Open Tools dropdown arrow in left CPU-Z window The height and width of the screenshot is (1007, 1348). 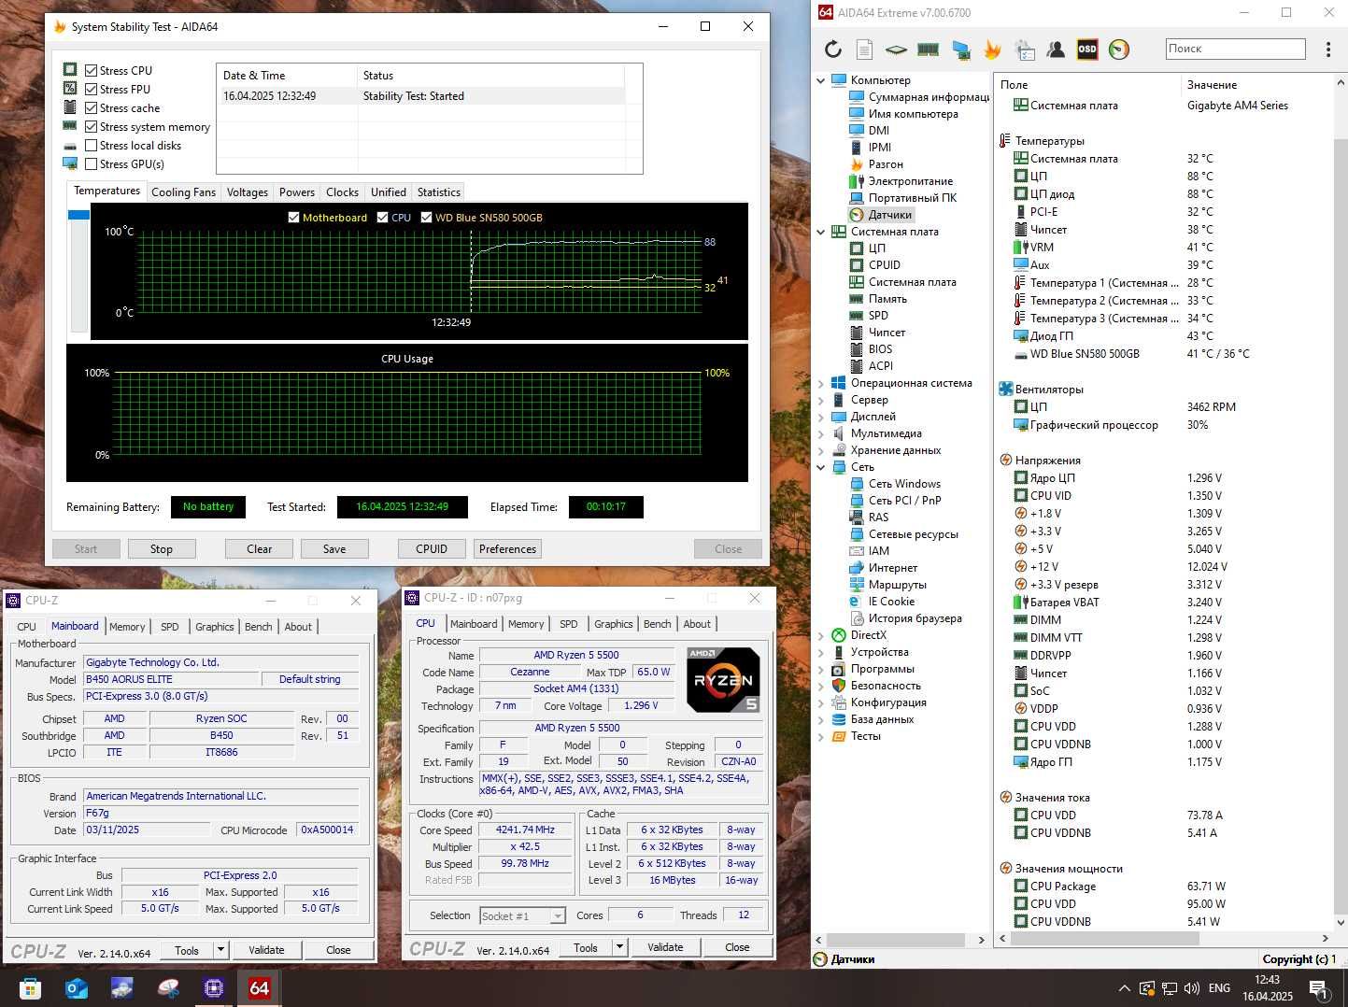coord(221,950)
